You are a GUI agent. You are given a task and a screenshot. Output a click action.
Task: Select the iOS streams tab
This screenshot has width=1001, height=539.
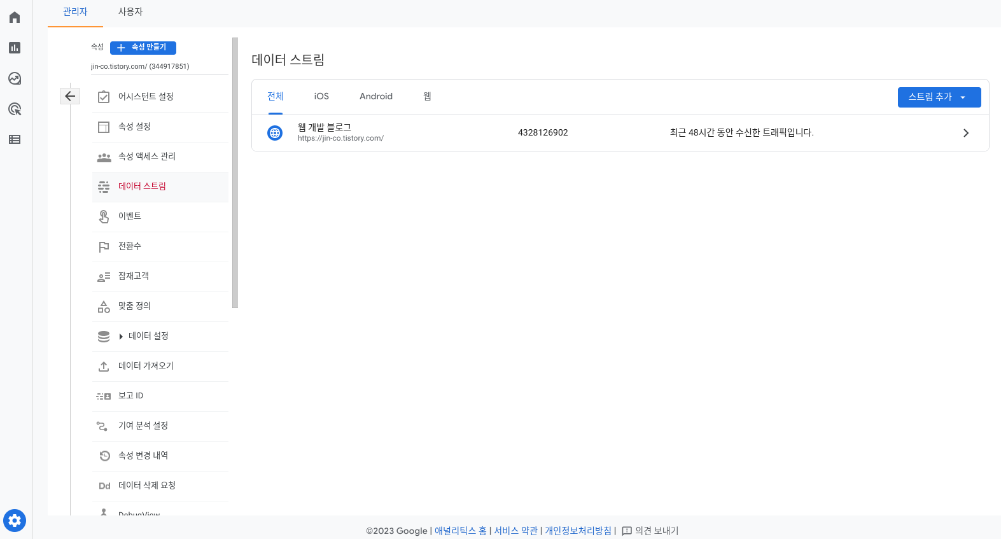coord(321,97)
